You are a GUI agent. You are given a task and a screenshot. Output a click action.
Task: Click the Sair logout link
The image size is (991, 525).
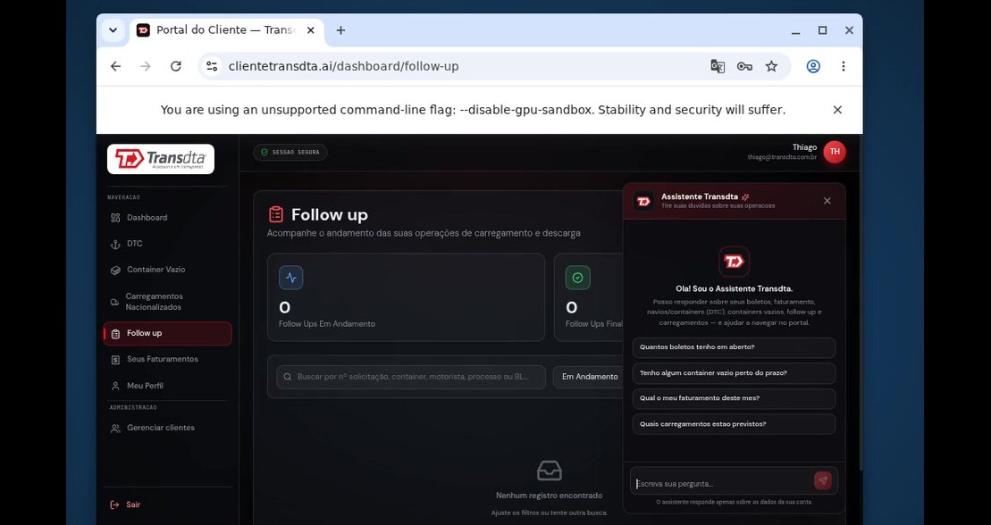pos(125,504)
